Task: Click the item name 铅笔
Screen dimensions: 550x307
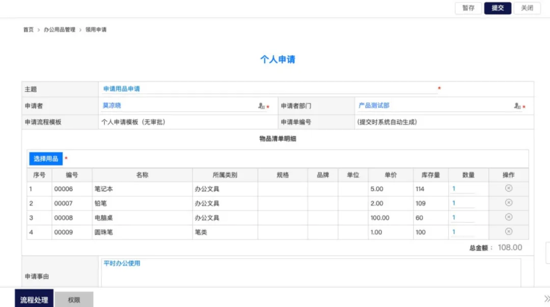Action: coord(101,203)
